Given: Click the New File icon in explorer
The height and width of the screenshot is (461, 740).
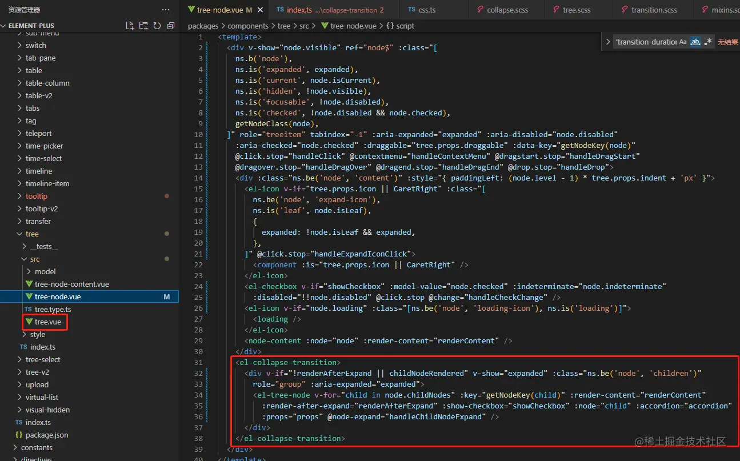Looking at the screenshot, I should (130, 26).
